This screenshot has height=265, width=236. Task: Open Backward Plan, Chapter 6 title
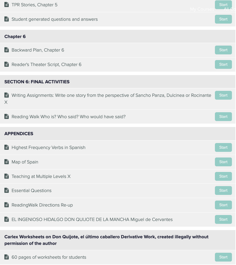38,50
